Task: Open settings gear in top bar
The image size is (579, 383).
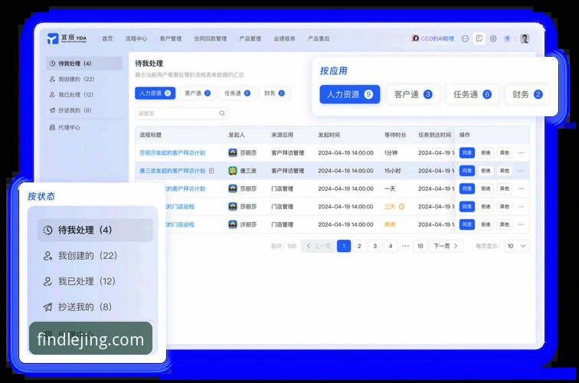Action: click(493, 38)
